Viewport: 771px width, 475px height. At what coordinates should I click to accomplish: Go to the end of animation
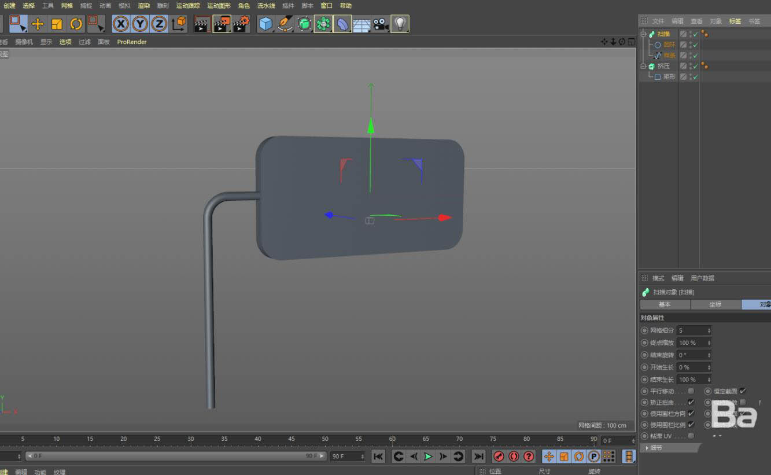[478, 456]
